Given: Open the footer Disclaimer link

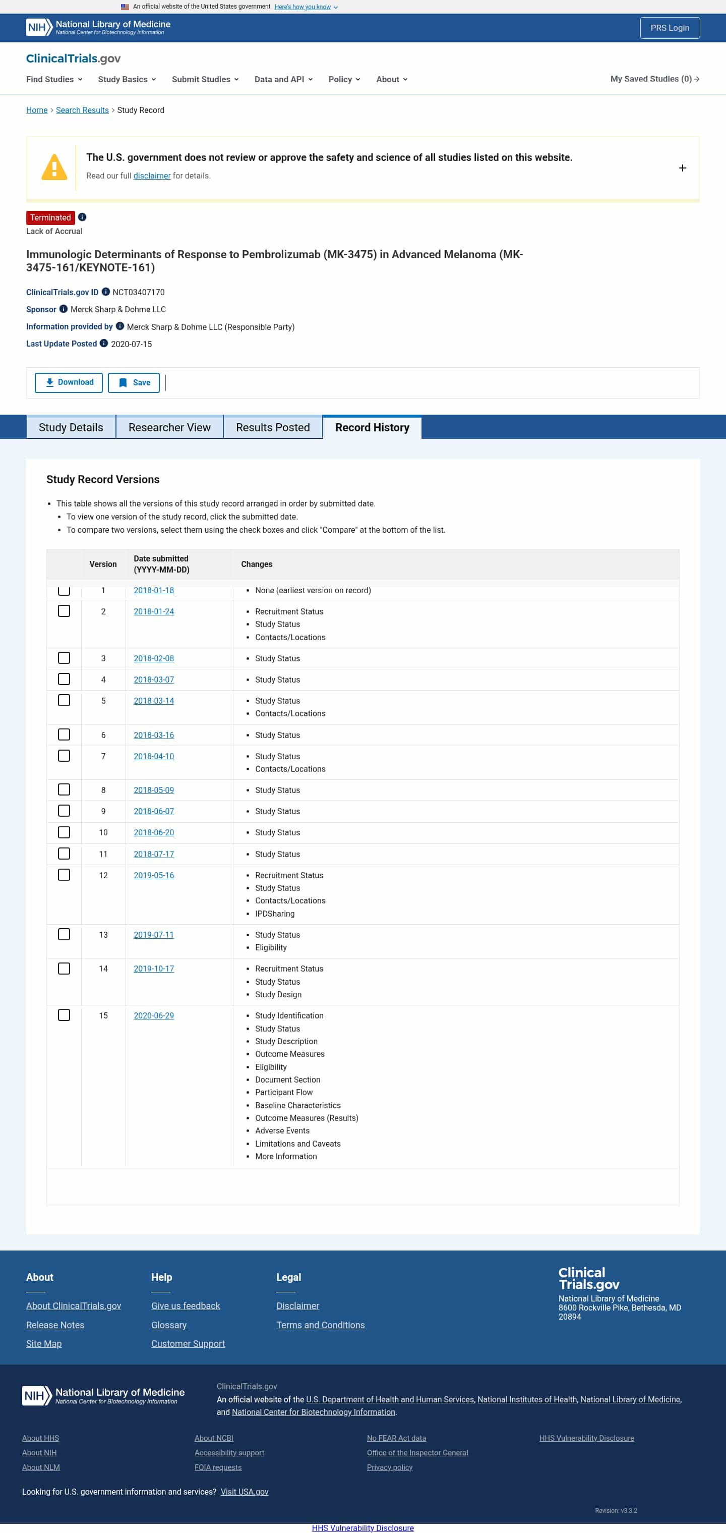Looking at the screenshot, I should click(298, 1305).
